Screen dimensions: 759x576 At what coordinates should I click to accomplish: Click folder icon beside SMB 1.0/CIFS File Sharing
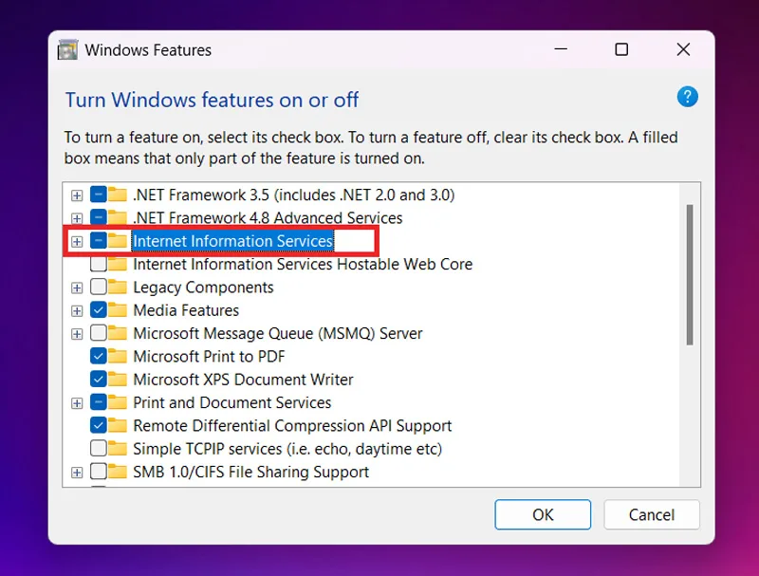pos(117,472)
